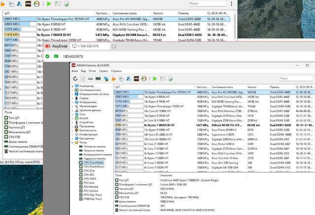Expand the Мультимедиа tree node
Screen dimensions: 315x215
pyautogui.click(x=72, y=106)
